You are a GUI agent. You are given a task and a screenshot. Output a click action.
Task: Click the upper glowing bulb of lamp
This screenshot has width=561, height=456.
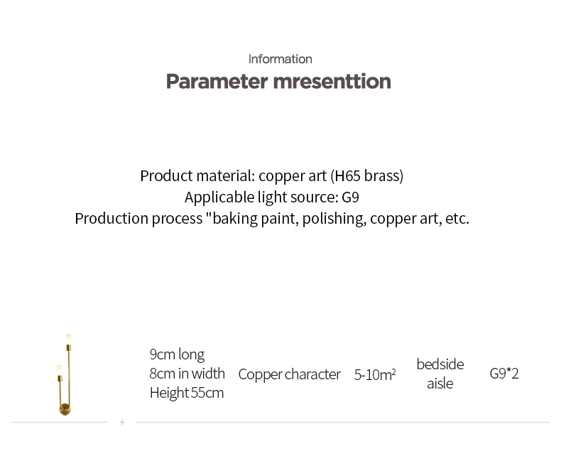click(x=69, y=337)
